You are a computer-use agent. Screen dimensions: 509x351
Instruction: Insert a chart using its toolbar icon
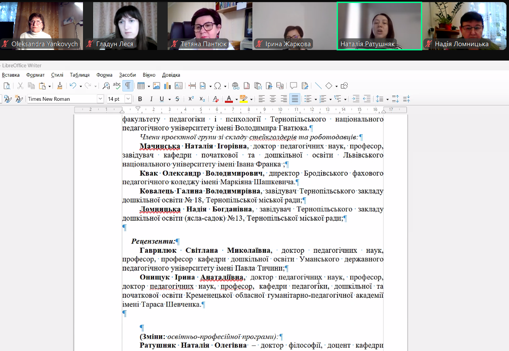(x=167, y=86)
